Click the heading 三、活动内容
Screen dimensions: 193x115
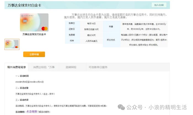22,100
